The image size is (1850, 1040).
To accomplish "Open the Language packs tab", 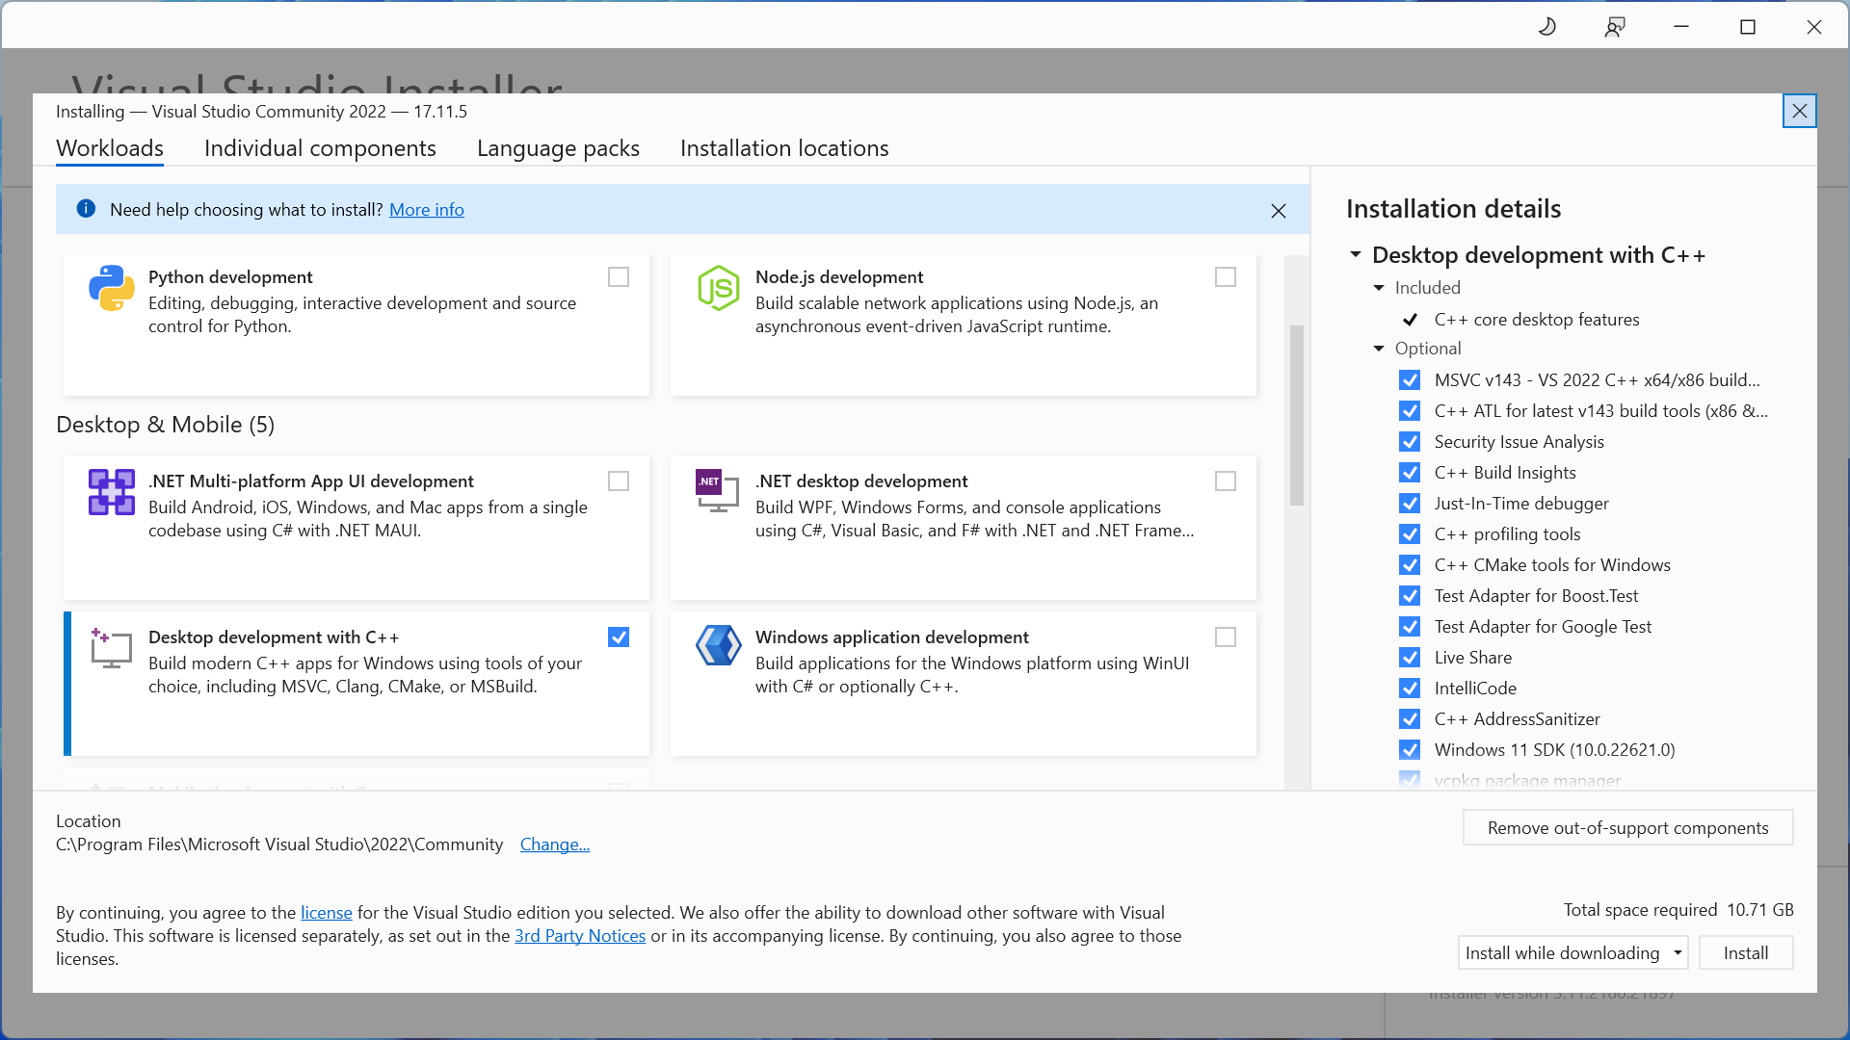I will coord(558,148).
